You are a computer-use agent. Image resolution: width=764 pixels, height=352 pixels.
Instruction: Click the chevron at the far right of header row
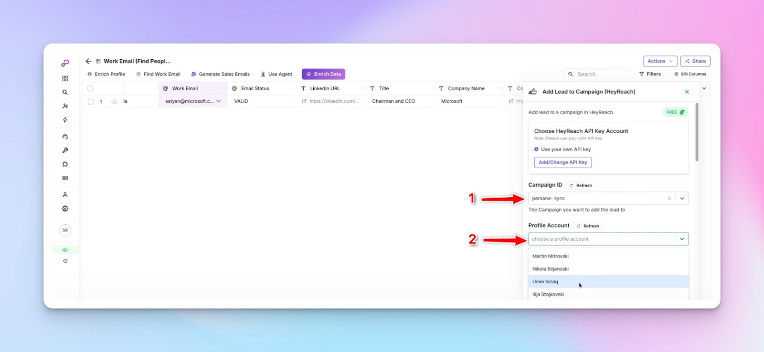click(704, 88)
